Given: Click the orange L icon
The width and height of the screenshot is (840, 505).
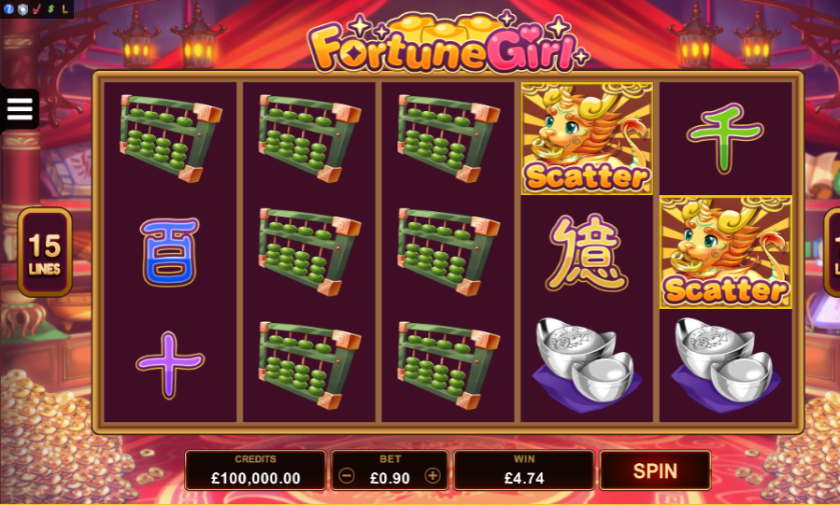Looking at the screenshot, I should point(64,9).
